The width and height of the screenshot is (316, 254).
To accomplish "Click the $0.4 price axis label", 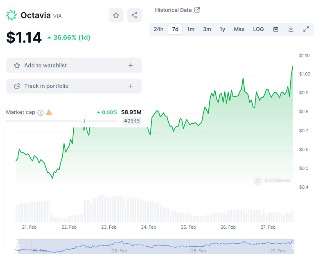I will click(x=303, y=187).
